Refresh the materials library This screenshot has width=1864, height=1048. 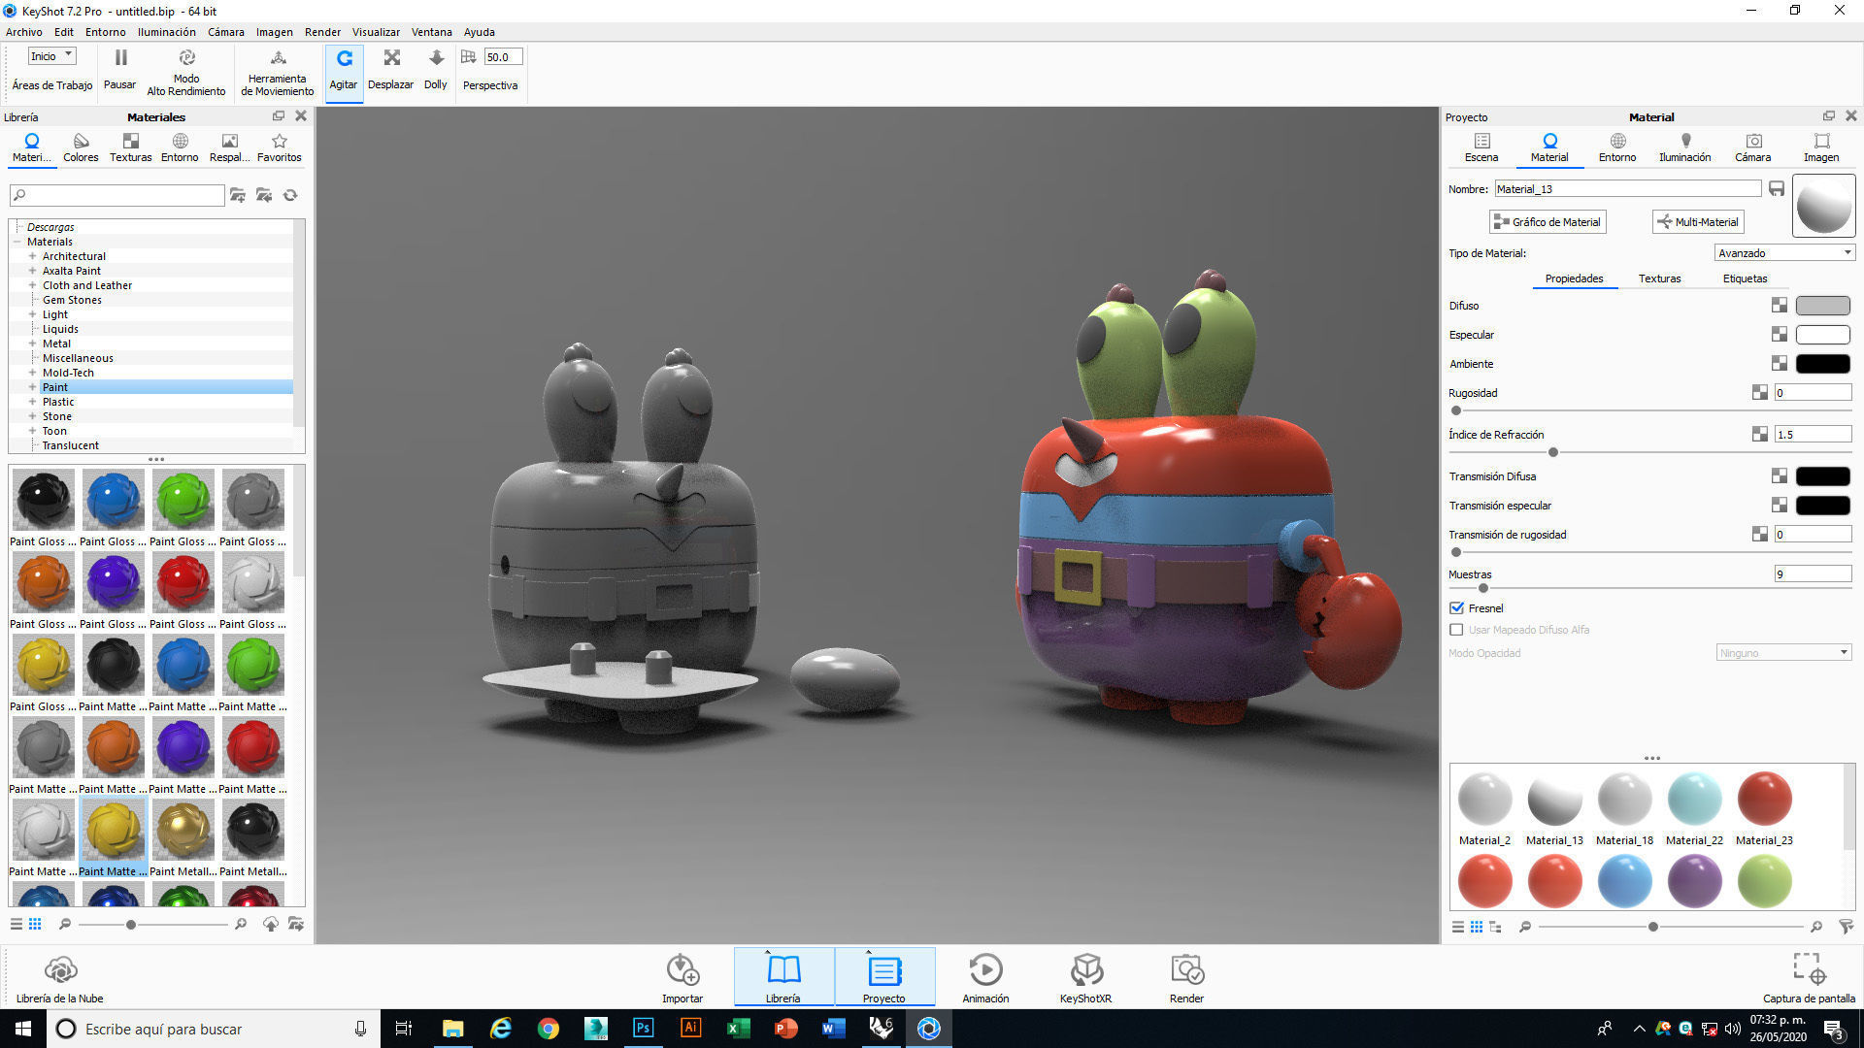point(290,195)
